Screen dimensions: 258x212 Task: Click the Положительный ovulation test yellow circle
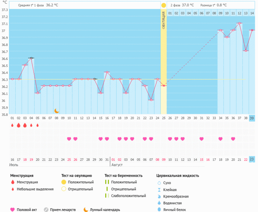tap(63, 182)
